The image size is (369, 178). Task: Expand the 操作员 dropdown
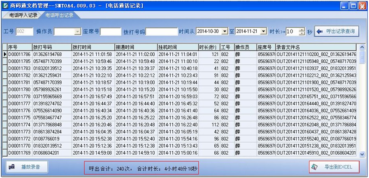77,32
